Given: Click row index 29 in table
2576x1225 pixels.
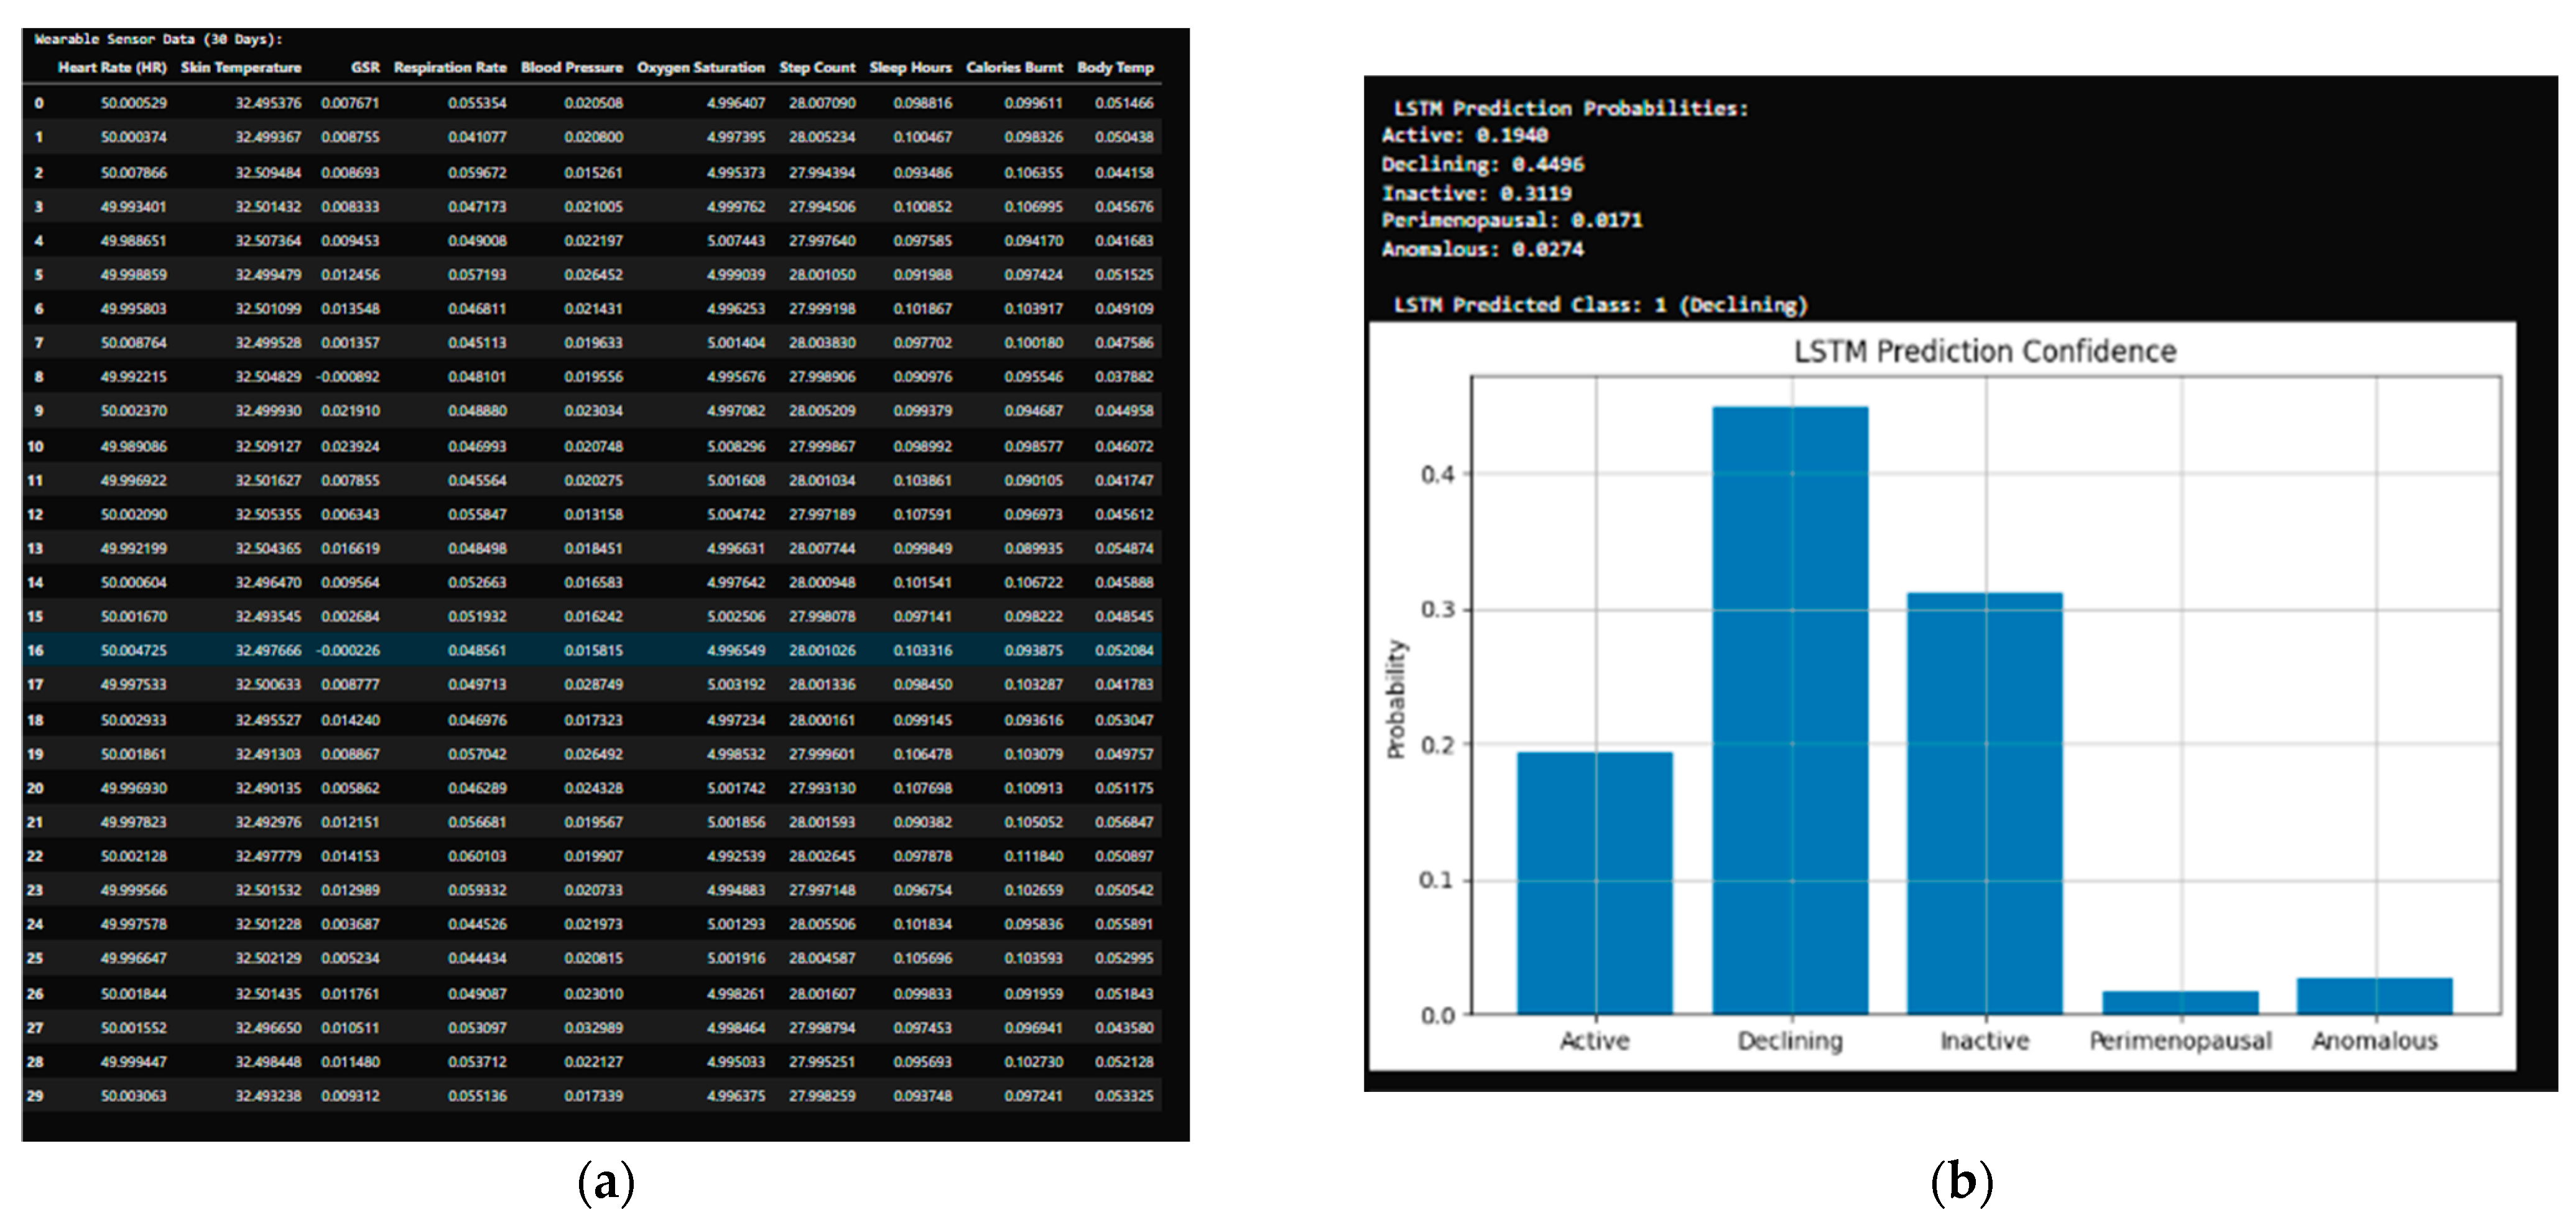Looking at the screenshot, I should pyautogui.click(x=36, y=1096).
